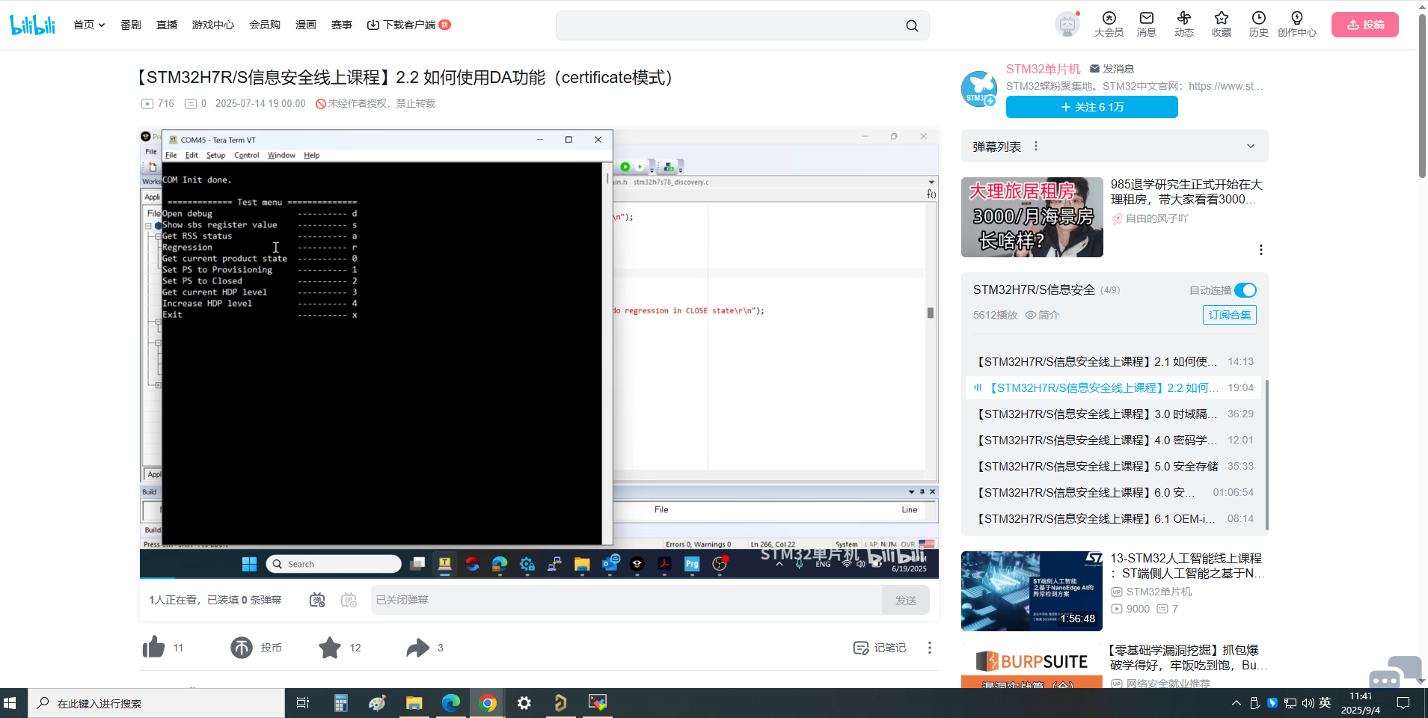This screenshot has width=1428, height=718.
Task: Open 动态 feed icon
Action: (1184, 24)
